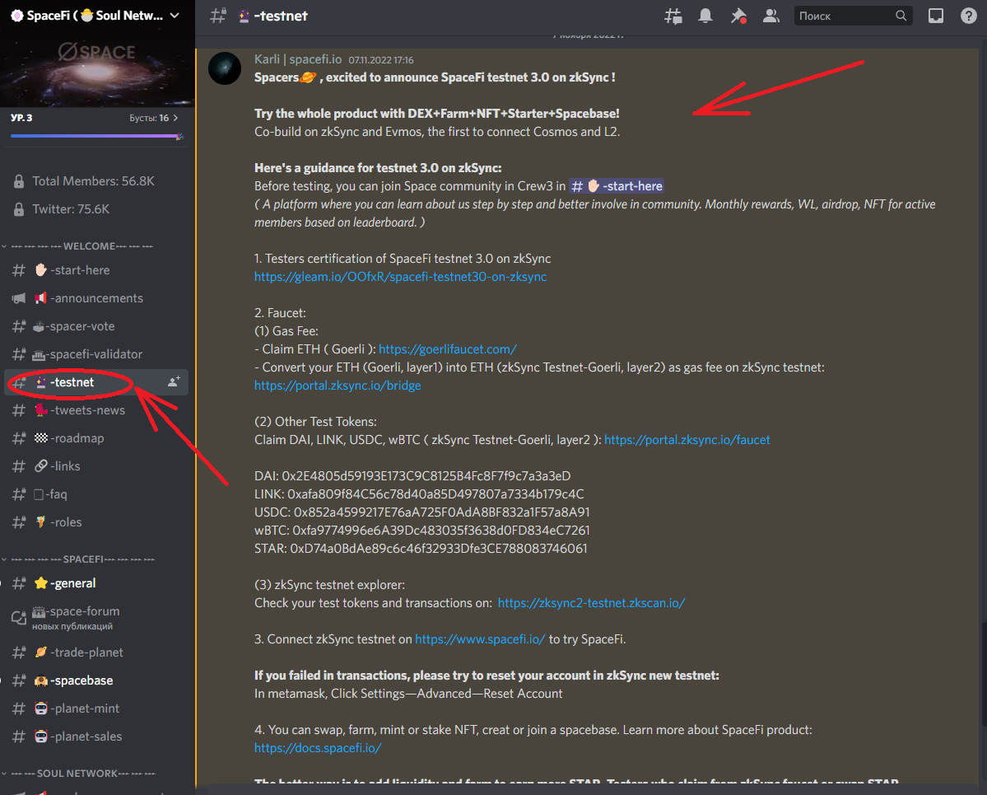Open Twitter: 75.6K voice channel
This screenshot has width=987, height=795.
96,209
